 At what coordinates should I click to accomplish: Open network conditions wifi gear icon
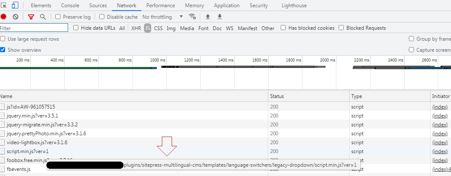[192, 17]
